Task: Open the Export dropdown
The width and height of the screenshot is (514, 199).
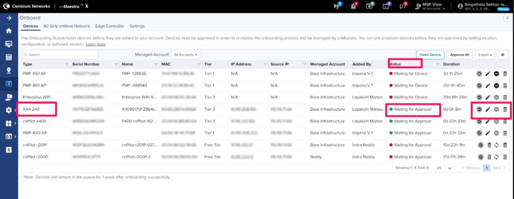Action: point(485,55)
